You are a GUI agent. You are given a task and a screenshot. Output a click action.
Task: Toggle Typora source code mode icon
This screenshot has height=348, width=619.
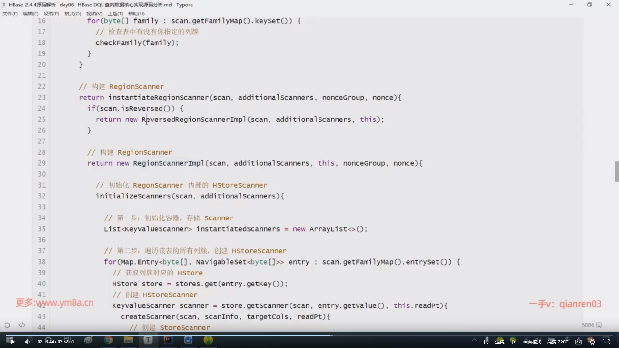coord(22,325)
